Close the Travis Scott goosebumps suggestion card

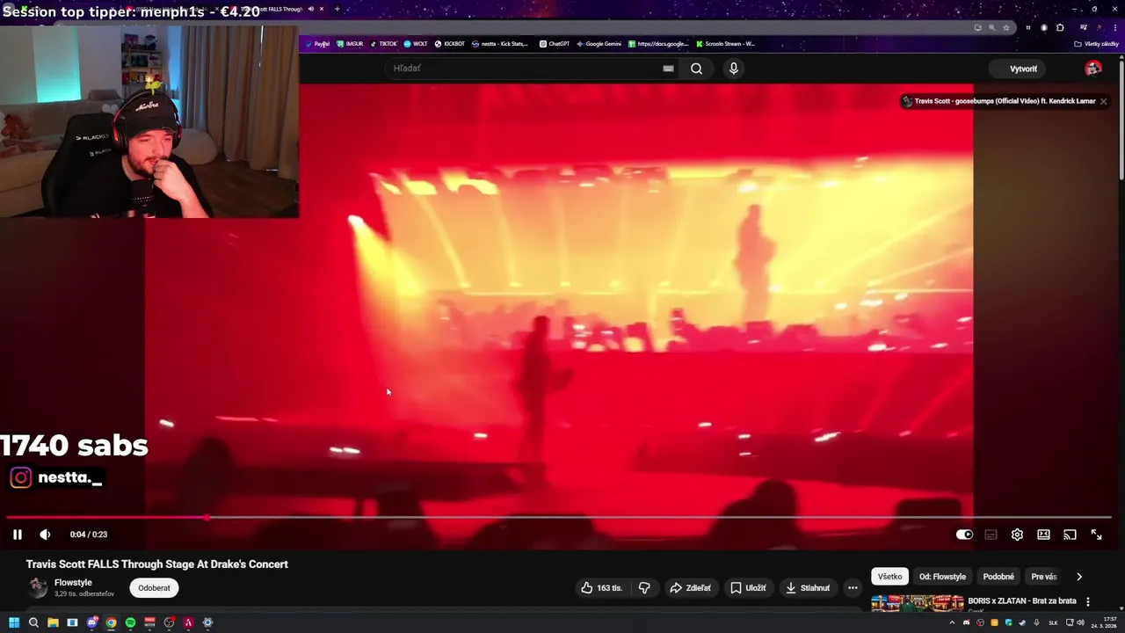click(x=1103, y=101)
